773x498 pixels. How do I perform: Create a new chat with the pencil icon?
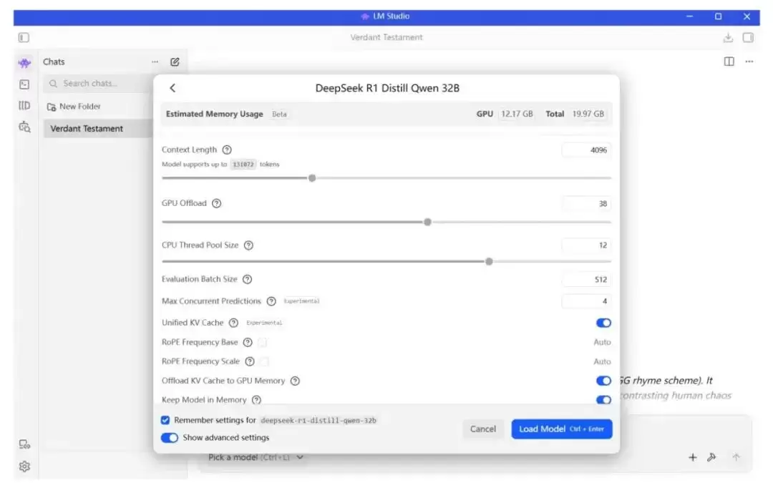point(175,62)
